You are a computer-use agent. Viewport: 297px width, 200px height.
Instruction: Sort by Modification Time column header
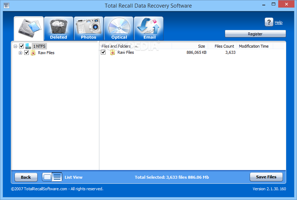pos(255,46)
